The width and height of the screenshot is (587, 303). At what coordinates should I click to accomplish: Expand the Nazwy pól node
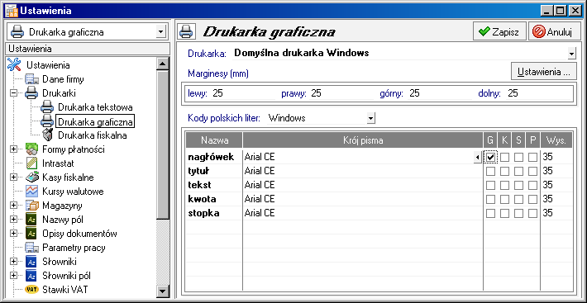(x=14, y=220)
